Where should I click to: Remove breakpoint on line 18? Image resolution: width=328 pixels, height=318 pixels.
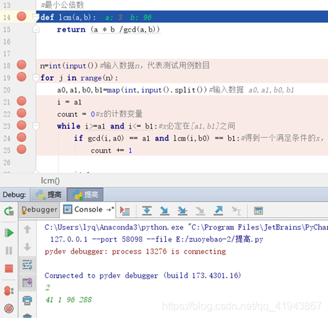click(x=22, y=65)
